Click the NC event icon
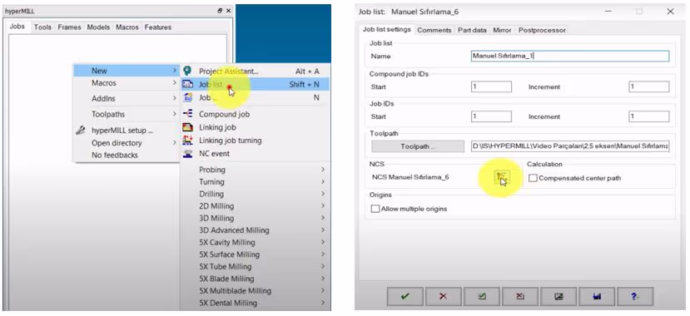690x316 pixels. 187,153
